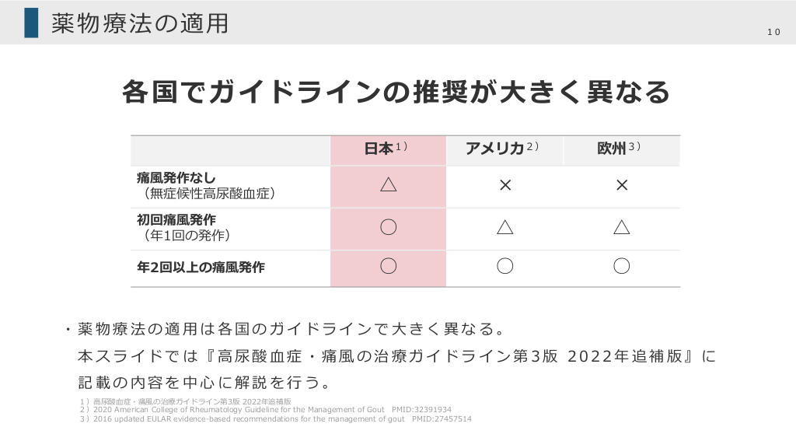
Task: Click the 年2回以上の痛風発作 row label
Action: [201, 267]
